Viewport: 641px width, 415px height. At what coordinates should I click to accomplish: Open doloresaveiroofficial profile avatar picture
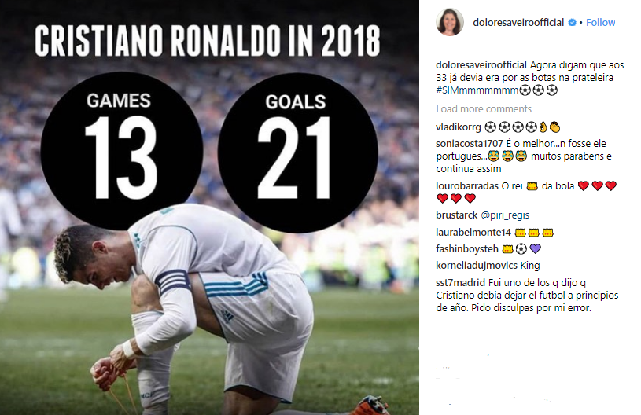tap(450, 22)
